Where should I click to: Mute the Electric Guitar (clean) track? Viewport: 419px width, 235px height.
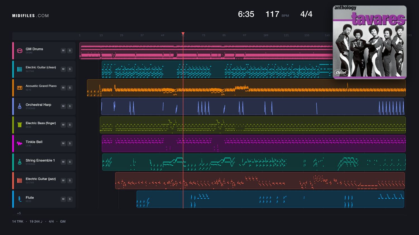63,69
